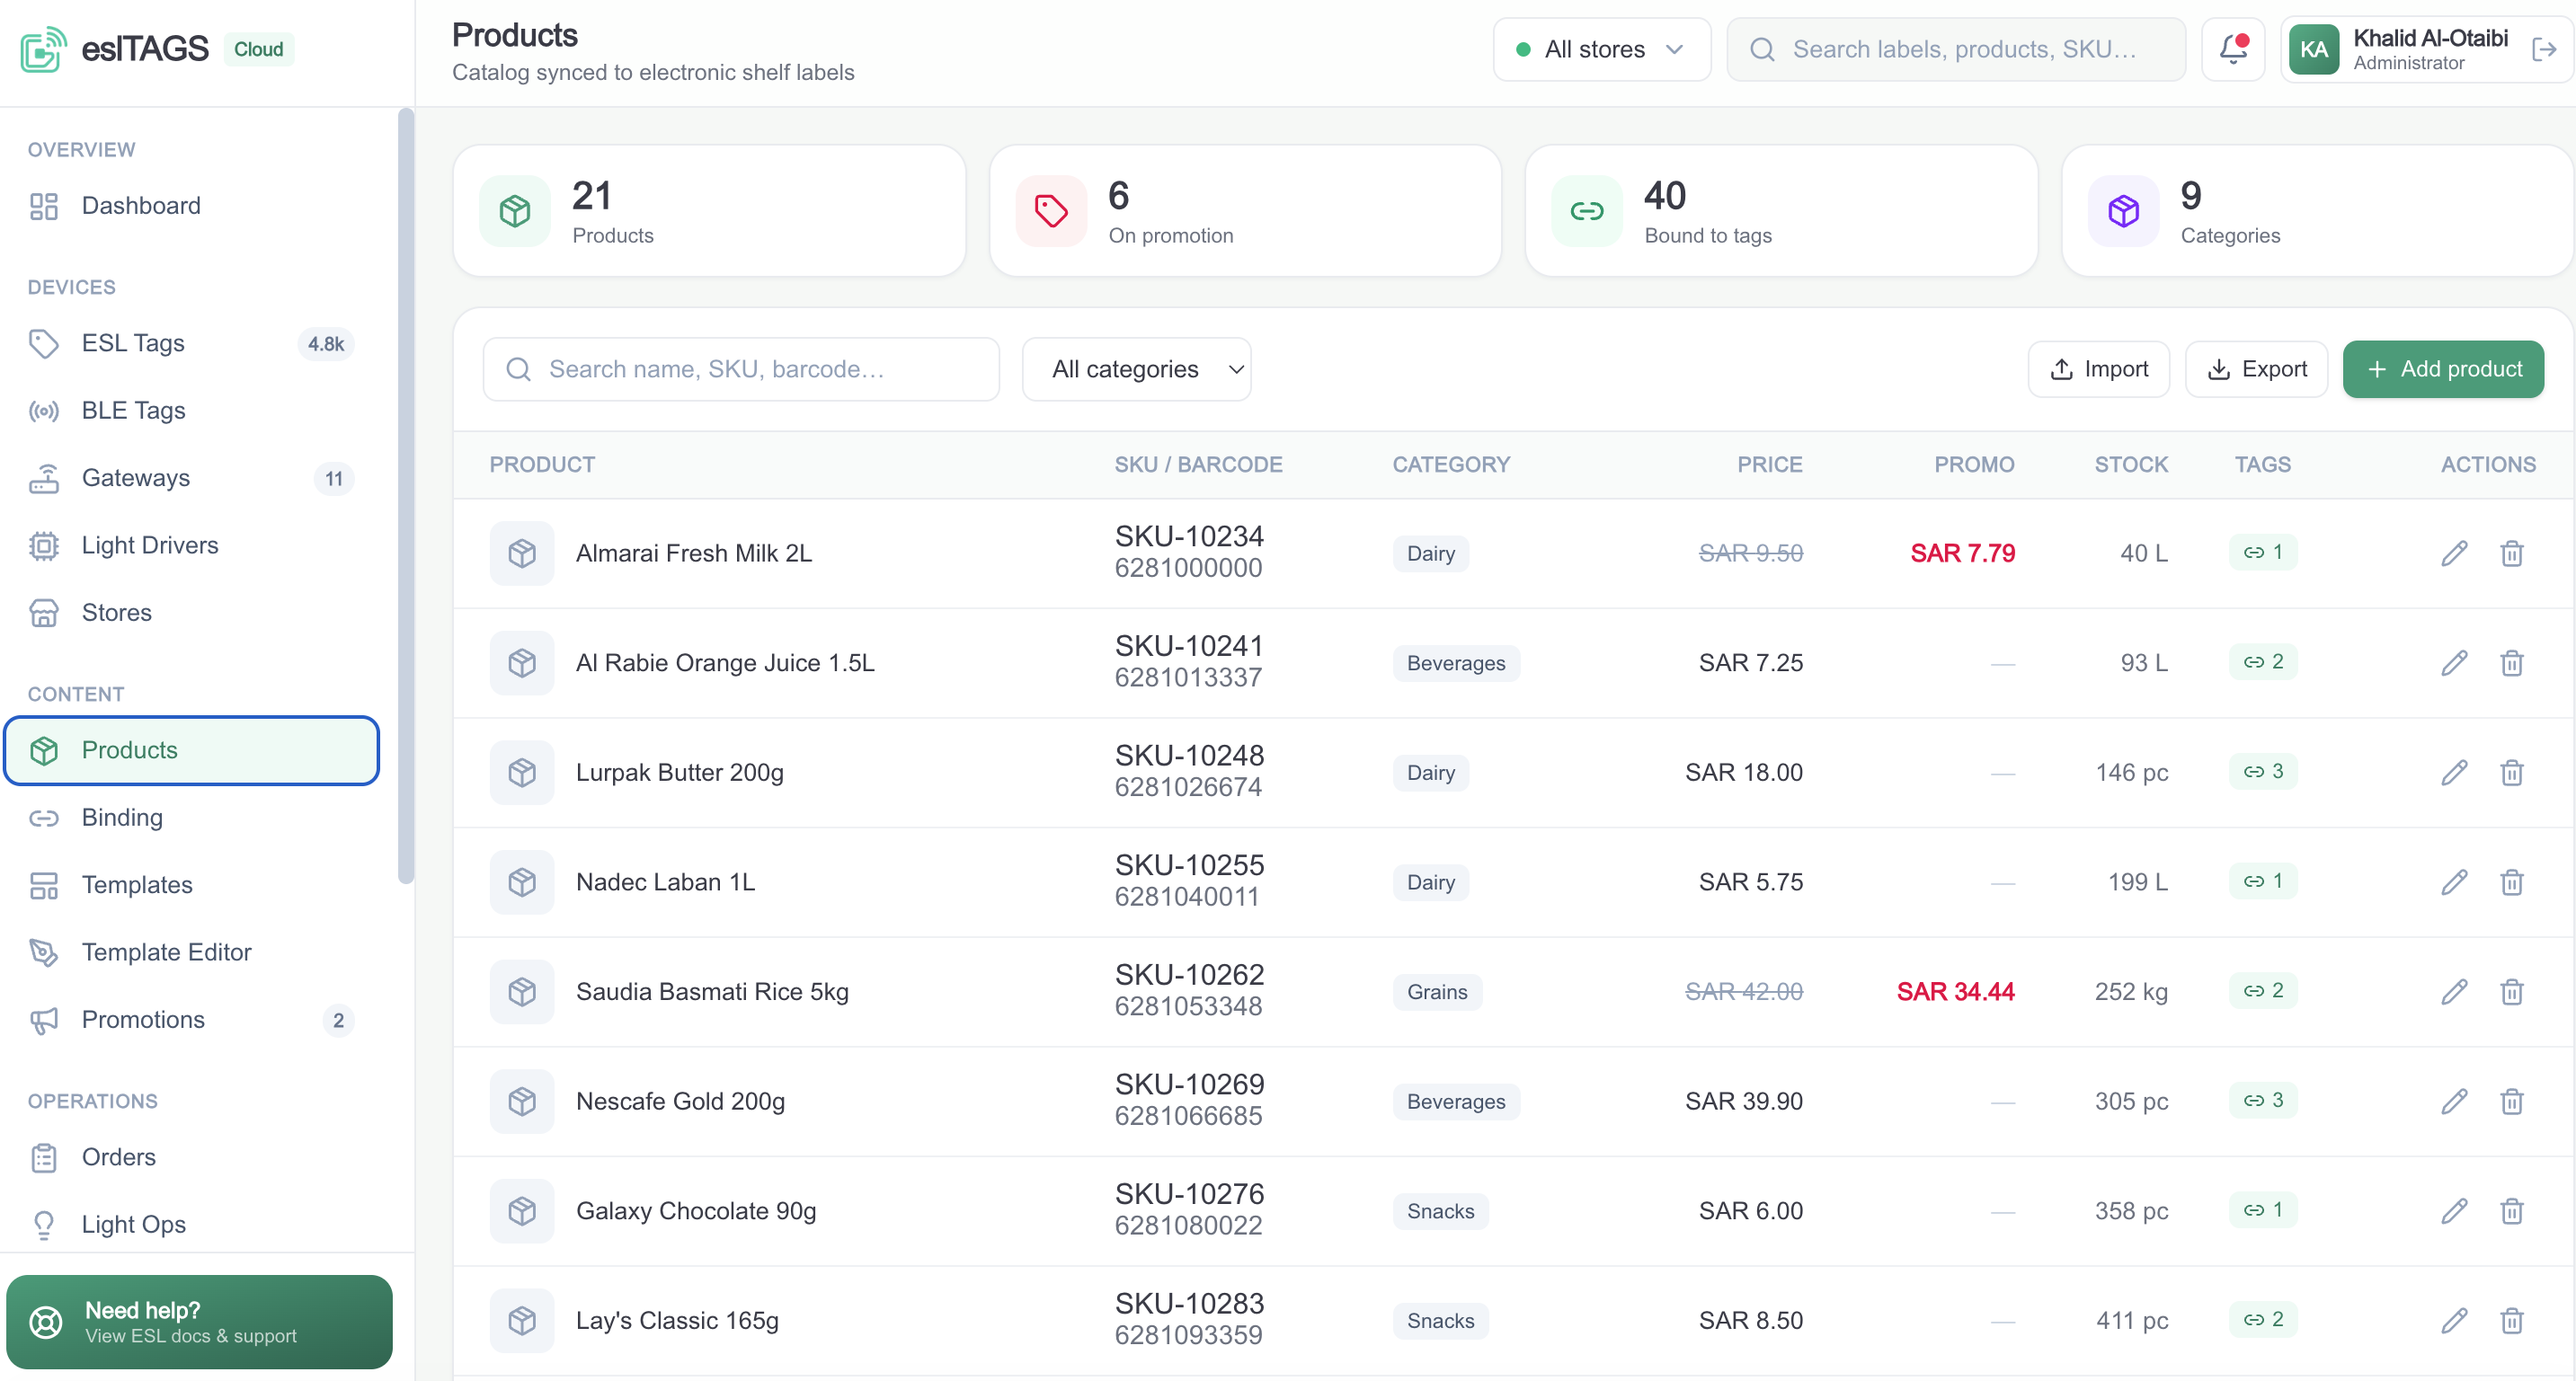Edit the Nadec Laban 1L product
The width and height of the screenshot is (2576, 1381).
[2454, 882]
